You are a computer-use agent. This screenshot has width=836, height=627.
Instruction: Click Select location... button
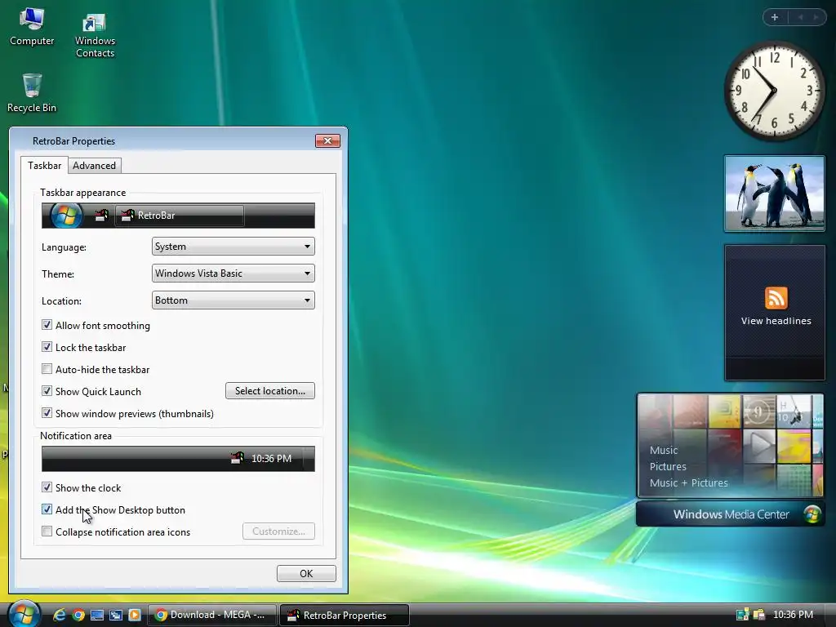pos(269,391)
